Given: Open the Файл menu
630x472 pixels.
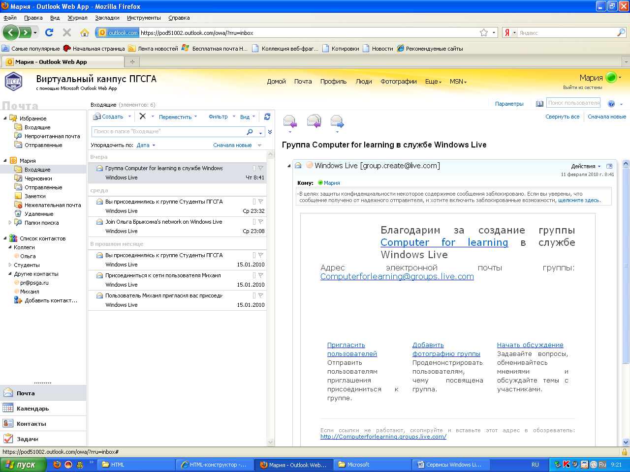Looking at the screenshot, I should click(10, 18).
